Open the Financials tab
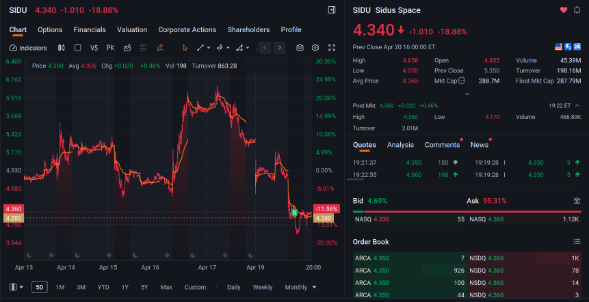Screen dimensions: 589x302 [90, 29]
